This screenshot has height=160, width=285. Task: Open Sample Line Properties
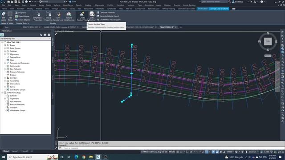(x=37, y=16)
